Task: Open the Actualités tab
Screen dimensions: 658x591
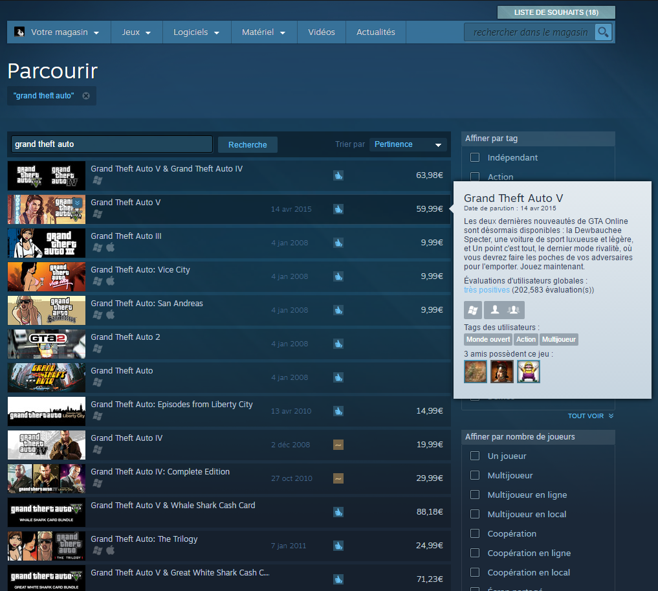Action: tap(375, 32)
